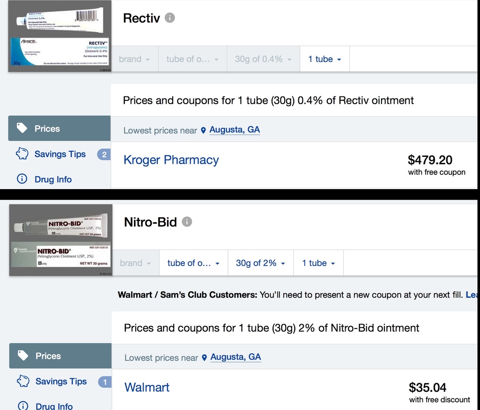Change location Augusta, GA for Nitro-Bid
480x410 pixels.
tap(236, 357)
